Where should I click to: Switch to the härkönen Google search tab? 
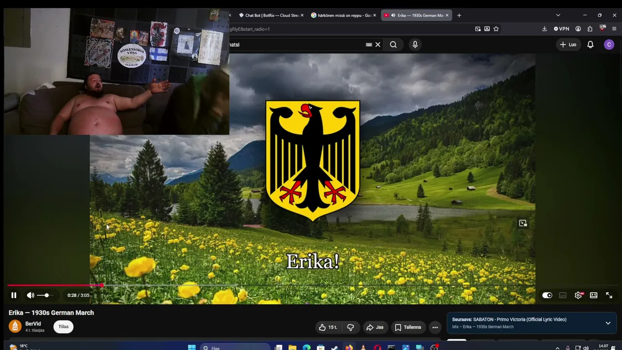pyautogui.click(x=344, y=16)
